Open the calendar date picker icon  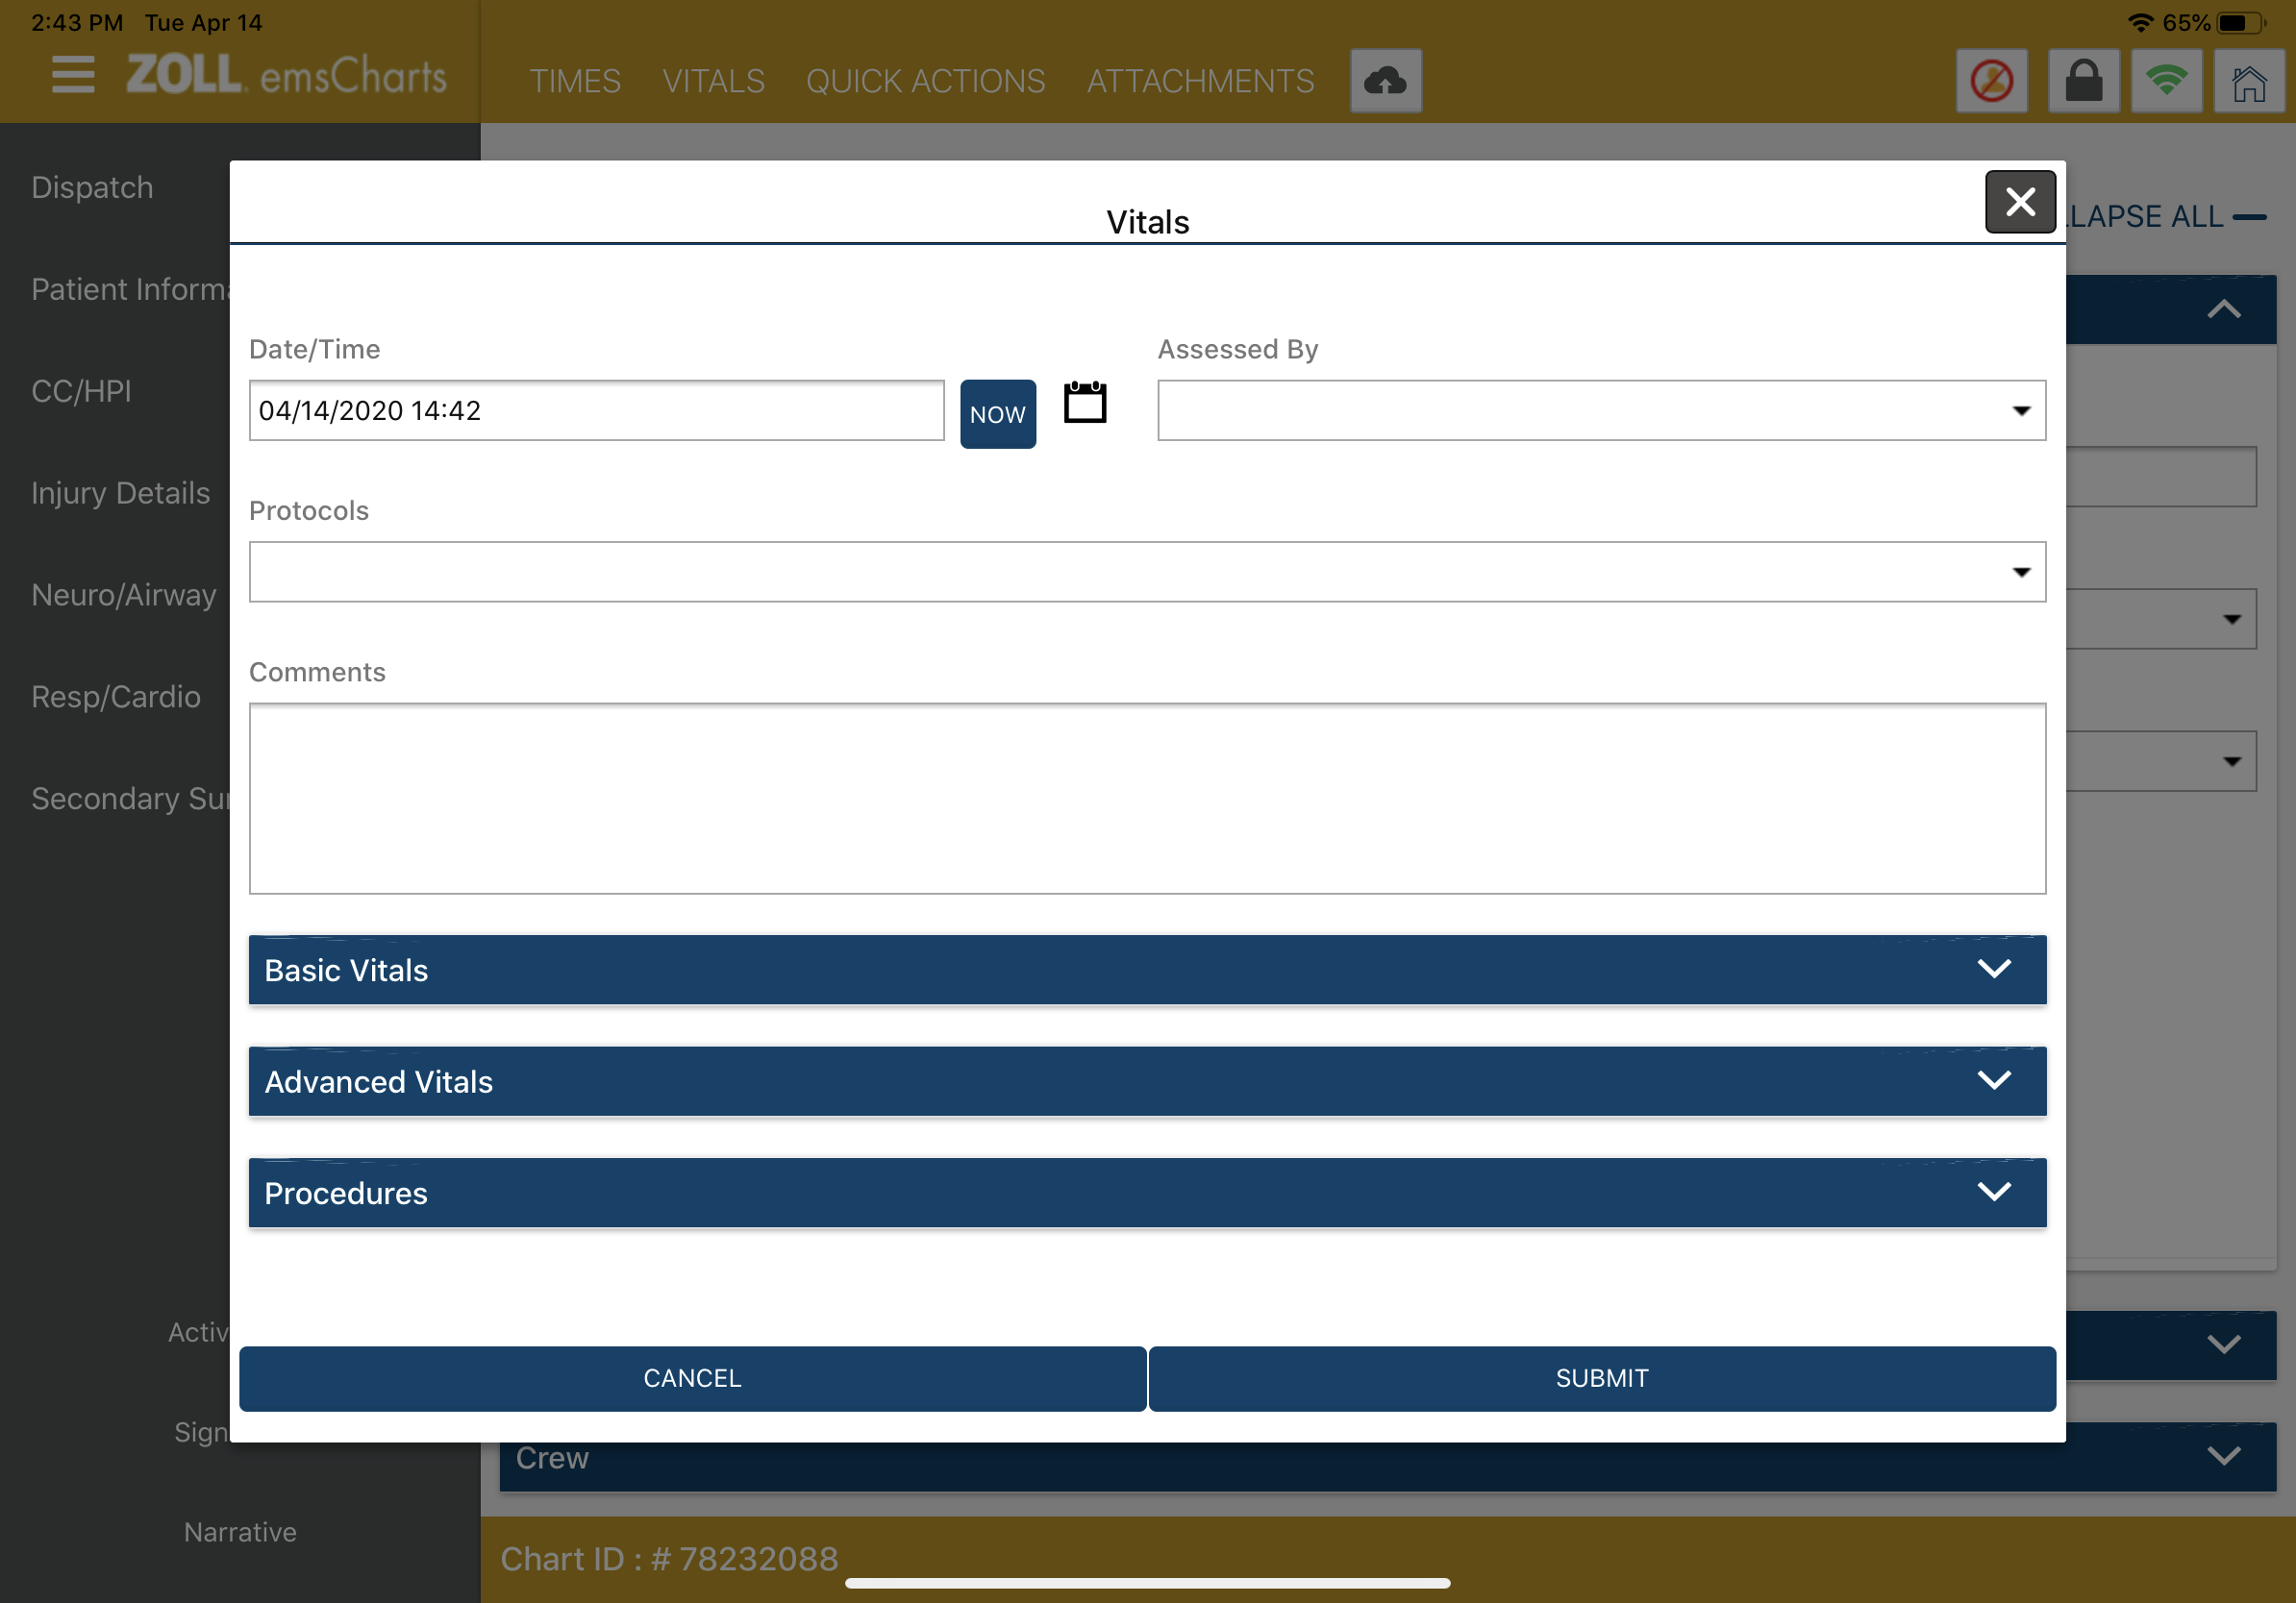(x=1084, y=403)
